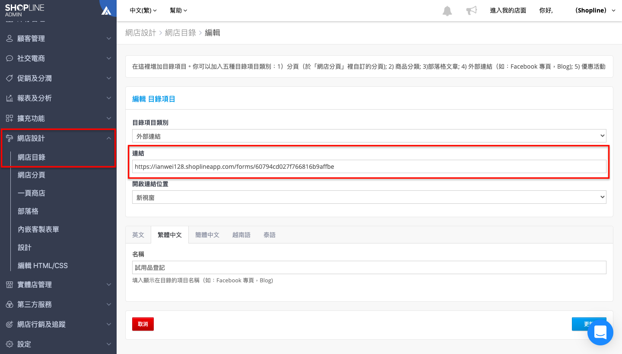Open the announcements megaphone icon
Image resolution: width=622 pixels, height=354 pixels.
pyautogui.click(x=471, y=10)
